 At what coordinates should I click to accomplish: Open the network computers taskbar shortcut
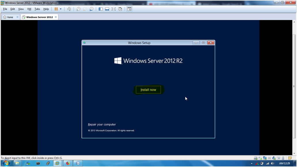tap(48, 163)
